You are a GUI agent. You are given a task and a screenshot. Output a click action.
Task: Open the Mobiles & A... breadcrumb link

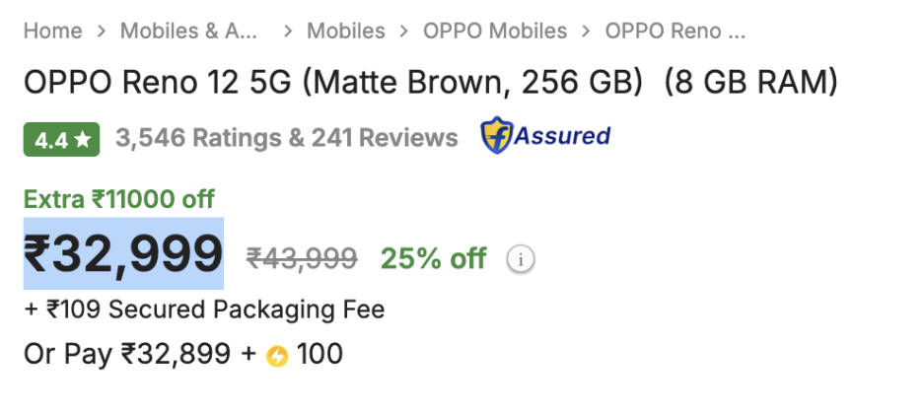click(x=189, y=31)
